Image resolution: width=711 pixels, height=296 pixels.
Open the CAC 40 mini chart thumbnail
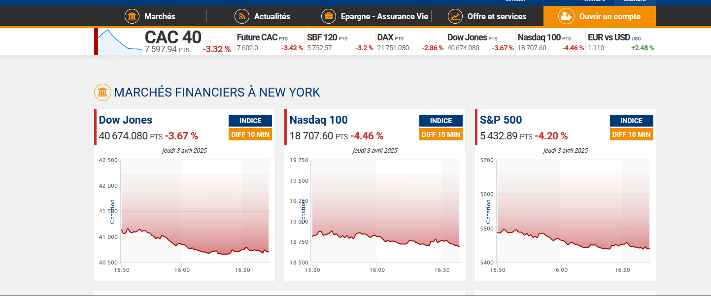(120, 41)
